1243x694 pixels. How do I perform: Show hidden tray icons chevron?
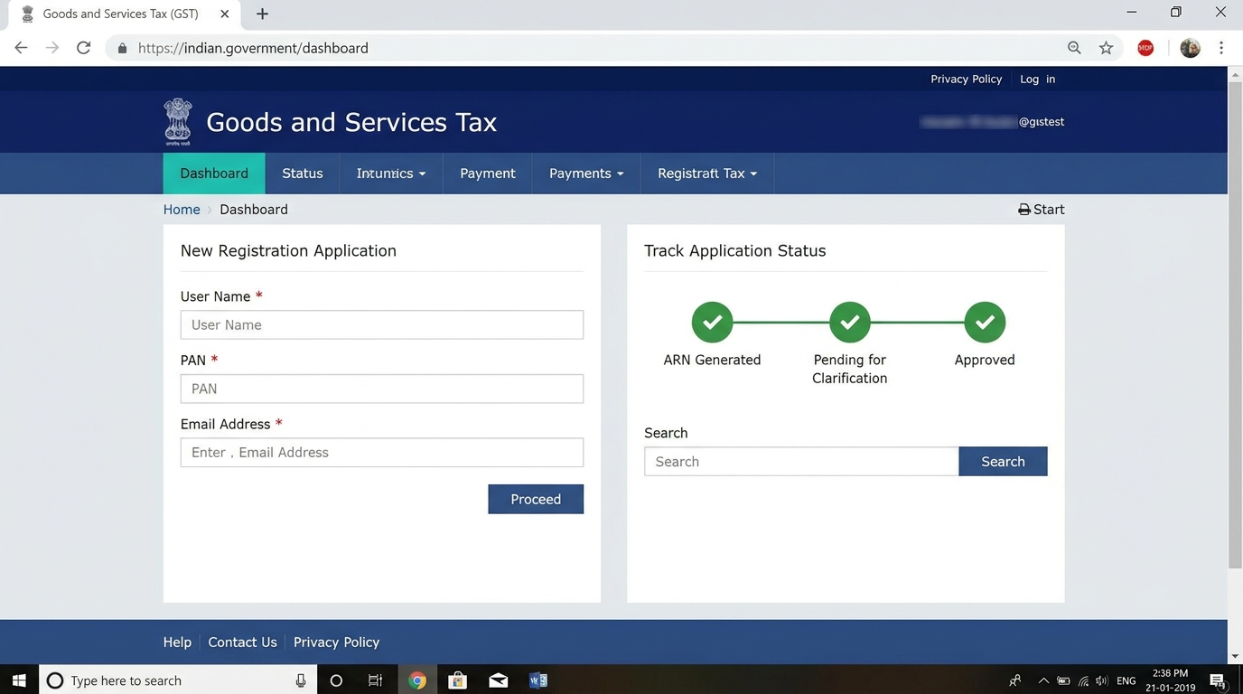click(1043, 680)
